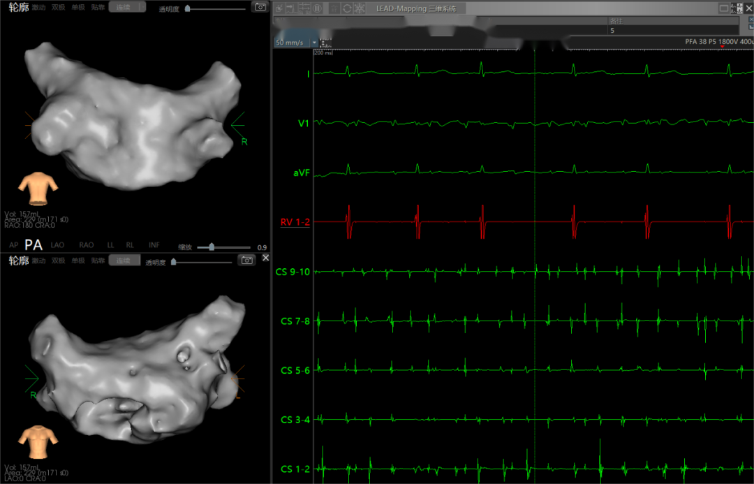Select the 轮廓 tab in the lower panel

pos(19,261)
